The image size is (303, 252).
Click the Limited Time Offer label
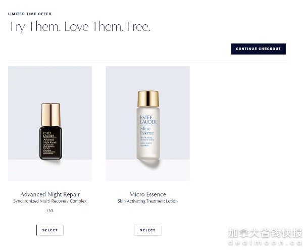pyautogui.click(x=30, y=14)
